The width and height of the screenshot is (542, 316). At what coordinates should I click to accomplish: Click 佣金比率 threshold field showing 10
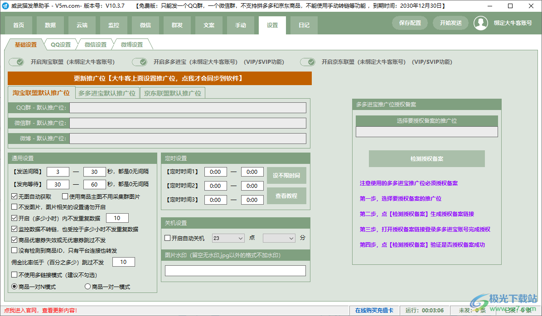click(x=123, y=262)
